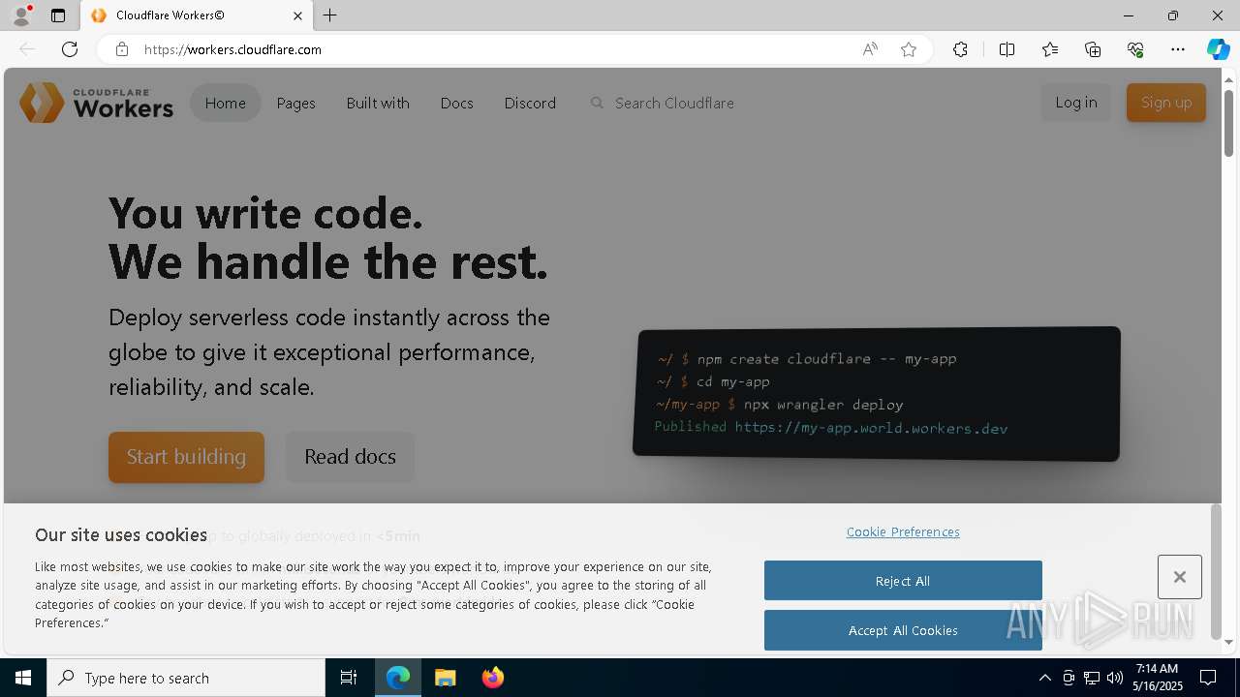Open the Edge profile icon
This screenshot has height=697, width=1240.
pos(21,15)
